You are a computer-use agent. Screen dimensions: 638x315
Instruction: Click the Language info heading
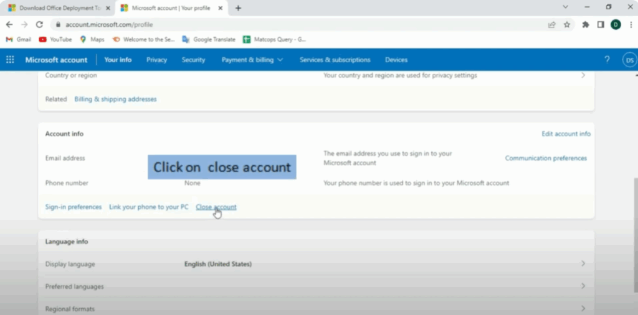[66, 242]
